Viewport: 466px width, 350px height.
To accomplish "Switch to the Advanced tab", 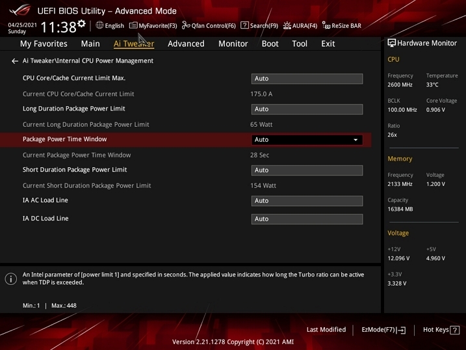I will click(186, 44).
